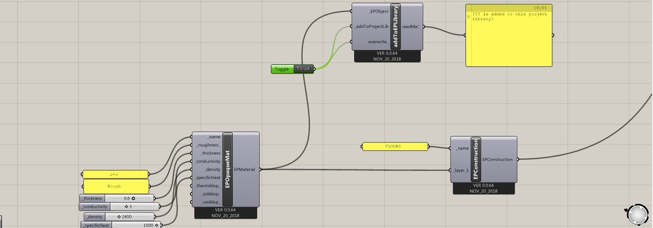Click the readMe! output port
The image size is (653, 228).
point(411,27)
